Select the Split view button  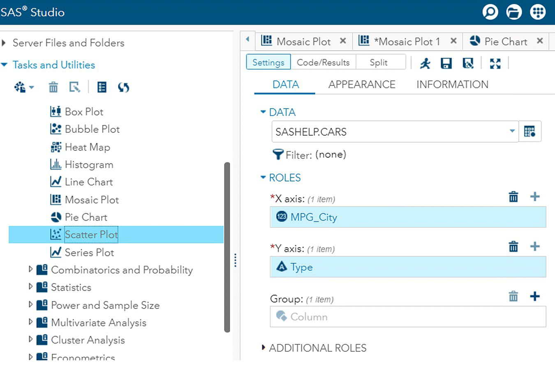click(381, 62)
